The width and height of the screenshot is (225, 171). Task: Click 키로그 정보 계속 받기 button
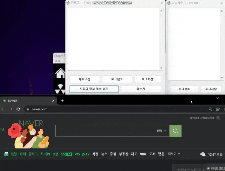(x=94, y=89)
